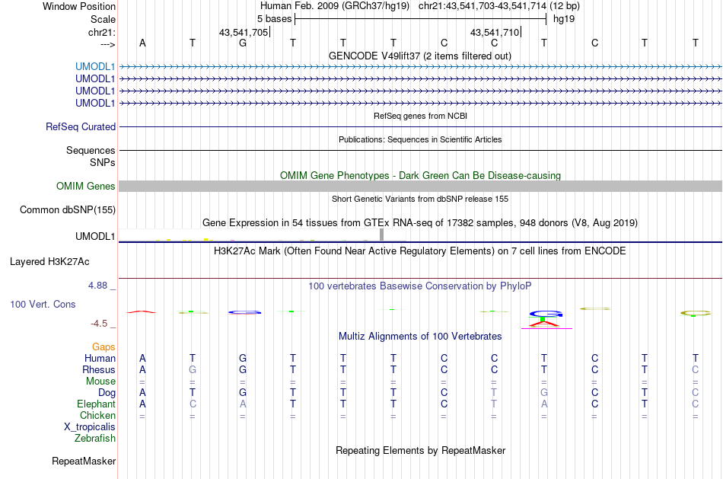Click the UMODL1 label in the GTEx track
This screenshot has height=479, width=723.
95,236
